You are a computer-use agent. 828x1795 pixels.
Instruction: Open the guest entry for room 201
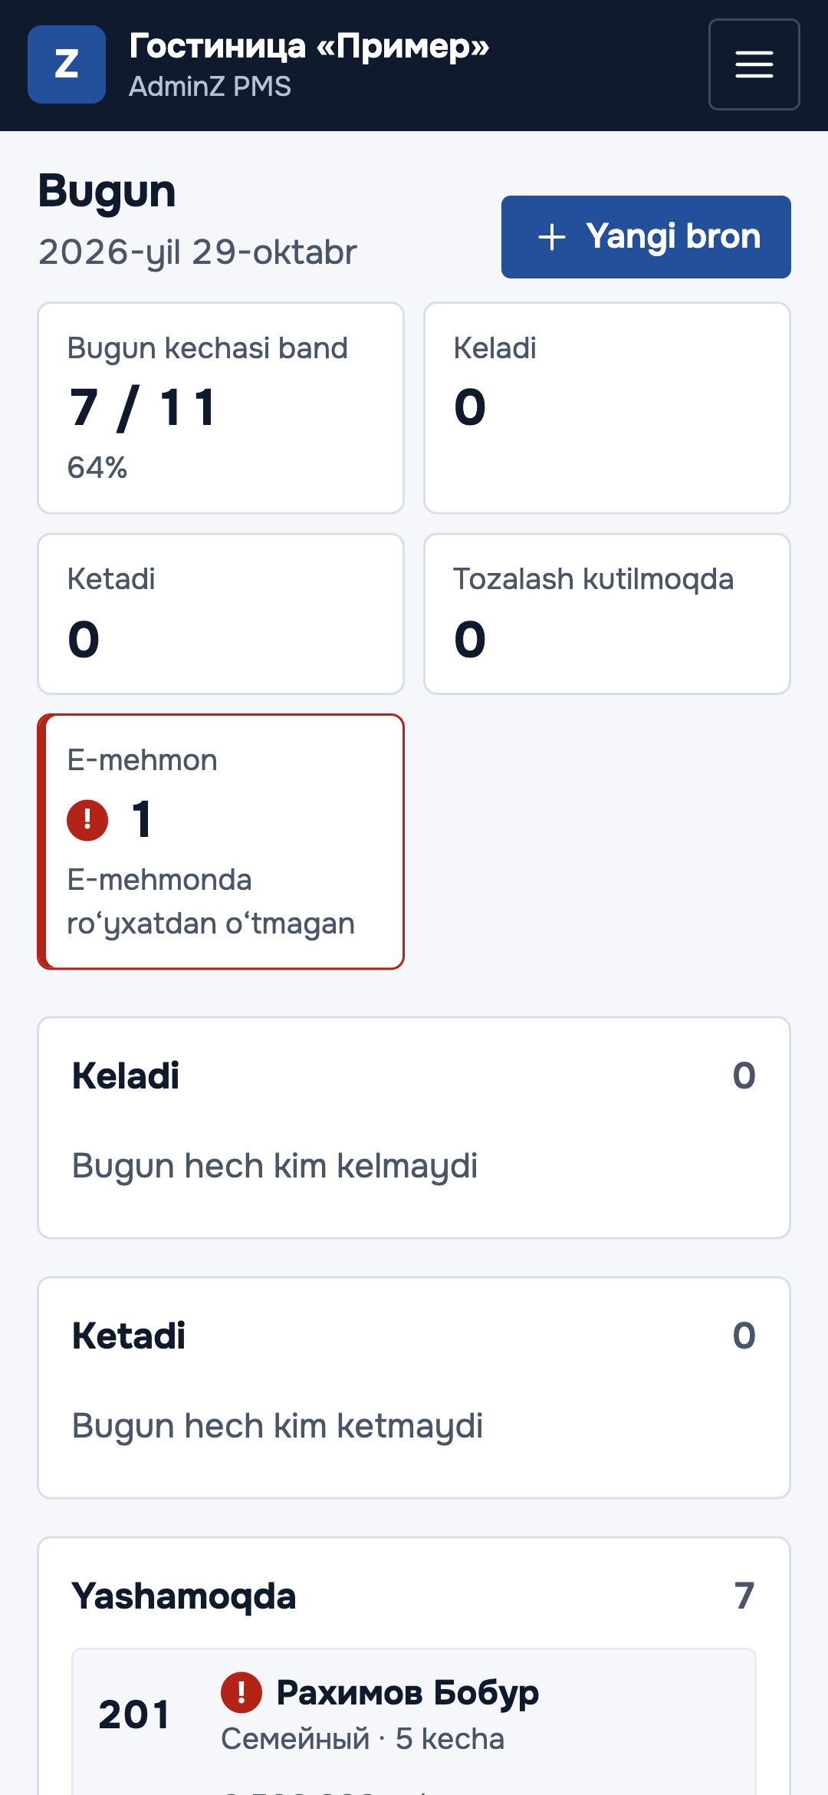coord(414,1721)
